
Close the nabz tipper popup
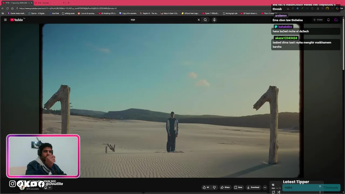pyautogui.click(x=320, y=186)
